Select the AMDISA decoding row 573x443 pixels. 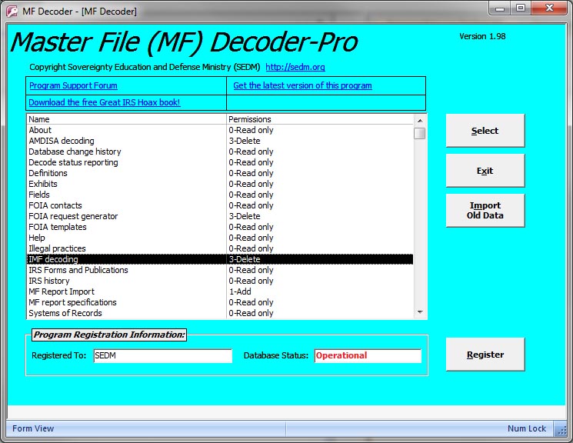tap(221, 141)
